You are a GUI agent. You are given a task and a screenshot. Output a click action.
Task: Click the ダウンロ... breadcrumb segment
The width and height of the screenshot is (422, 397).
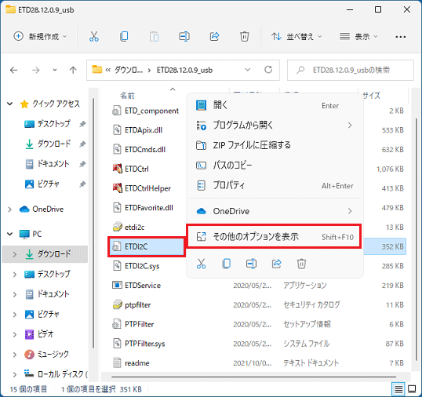coord(129,71)
